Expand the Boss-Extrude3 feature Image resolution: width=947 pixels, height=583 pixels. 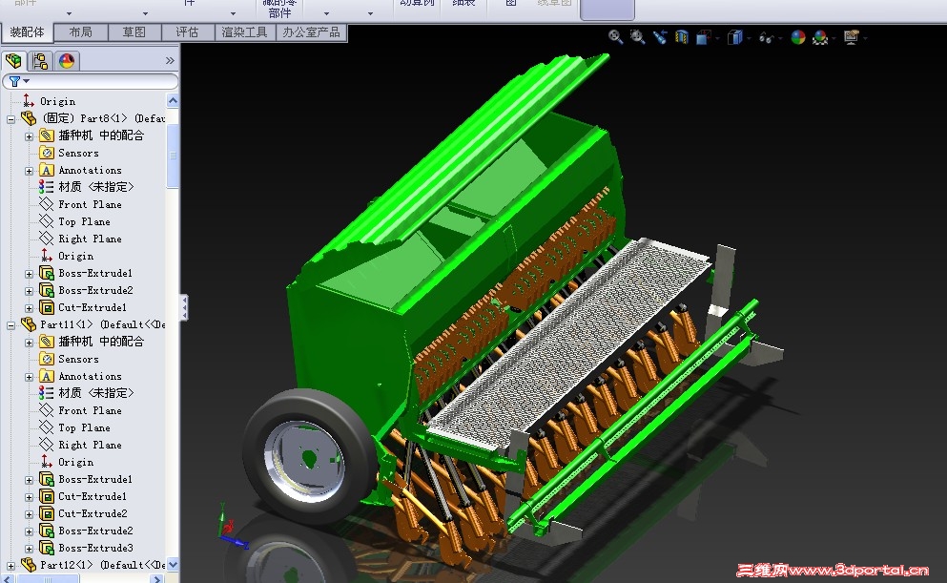pyautogui.click(x=29, y=549)
